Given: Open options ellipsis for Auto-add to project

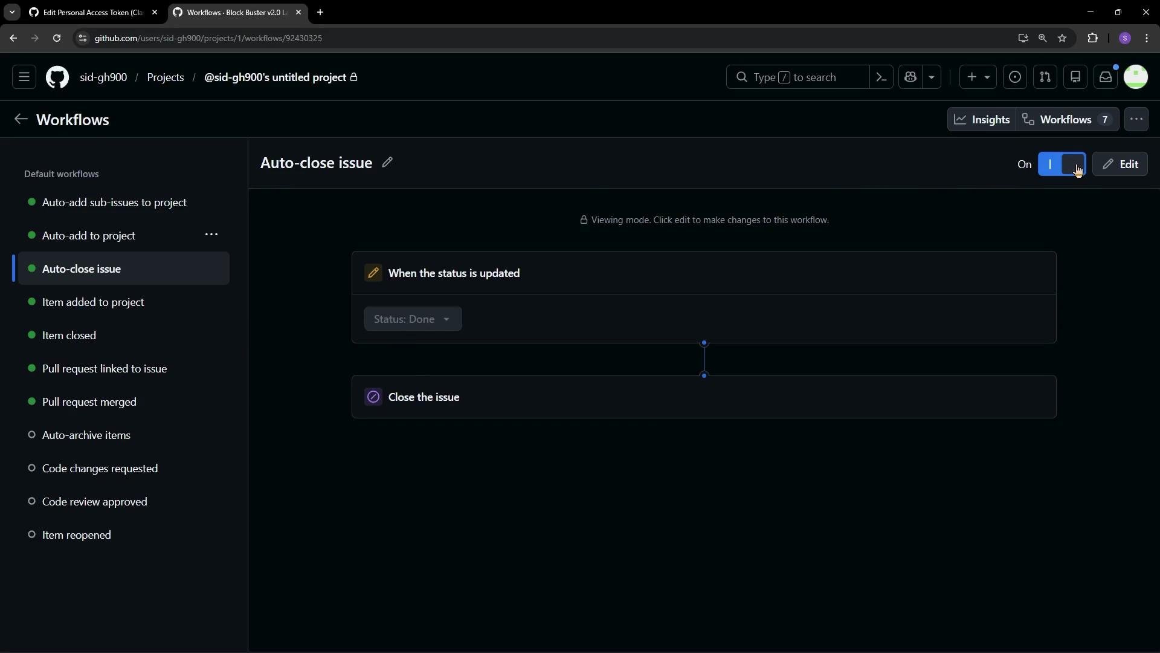Looking at the screenshot, I should (211, 235).
